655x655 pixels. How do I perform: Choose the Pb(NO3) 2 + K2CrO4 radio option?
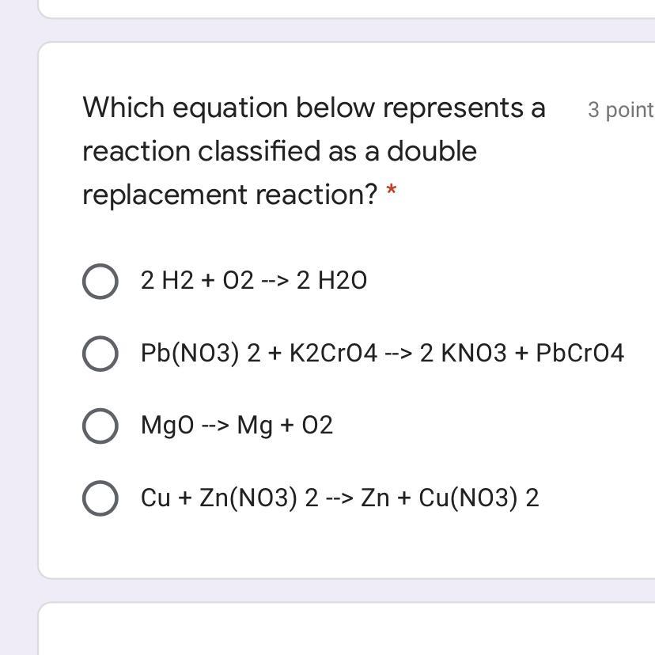pos(100,353)
